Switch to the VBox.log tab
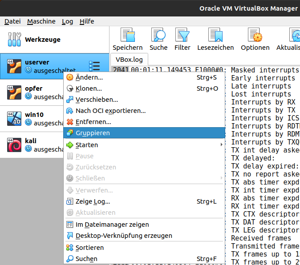The width and height of the screenshot is (300, 265). click(x=129, y=60)
